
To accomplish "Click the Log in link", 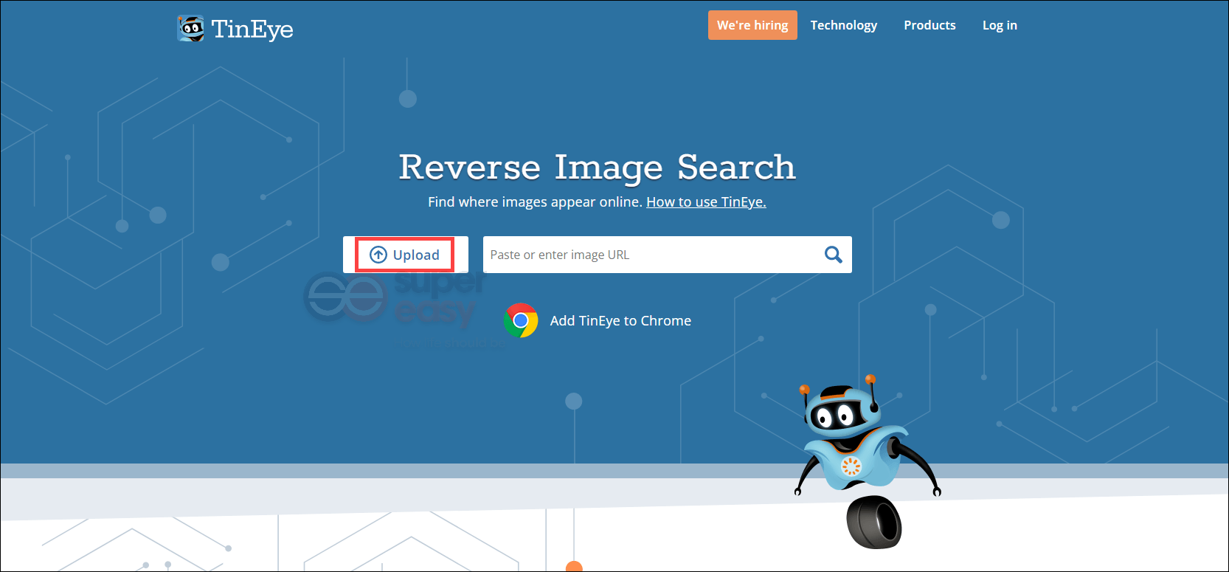I will coord(1000,25).
